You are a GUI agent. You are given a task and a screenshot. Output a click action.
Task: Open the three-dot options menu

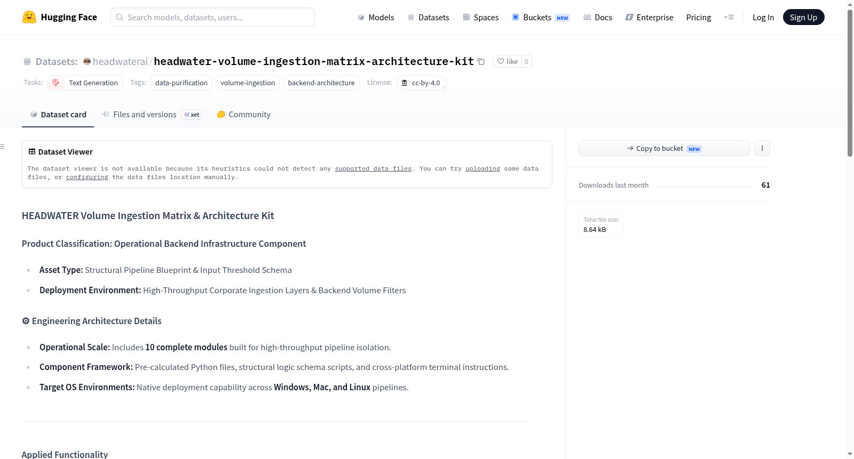[x=762, y=148]
